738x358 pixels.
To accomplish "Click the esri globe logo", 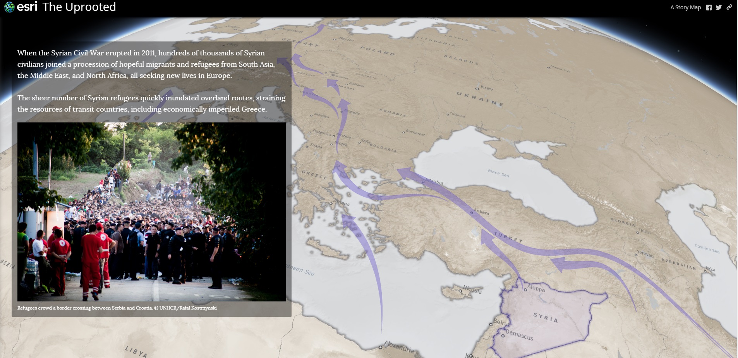I will pos(9,7).
